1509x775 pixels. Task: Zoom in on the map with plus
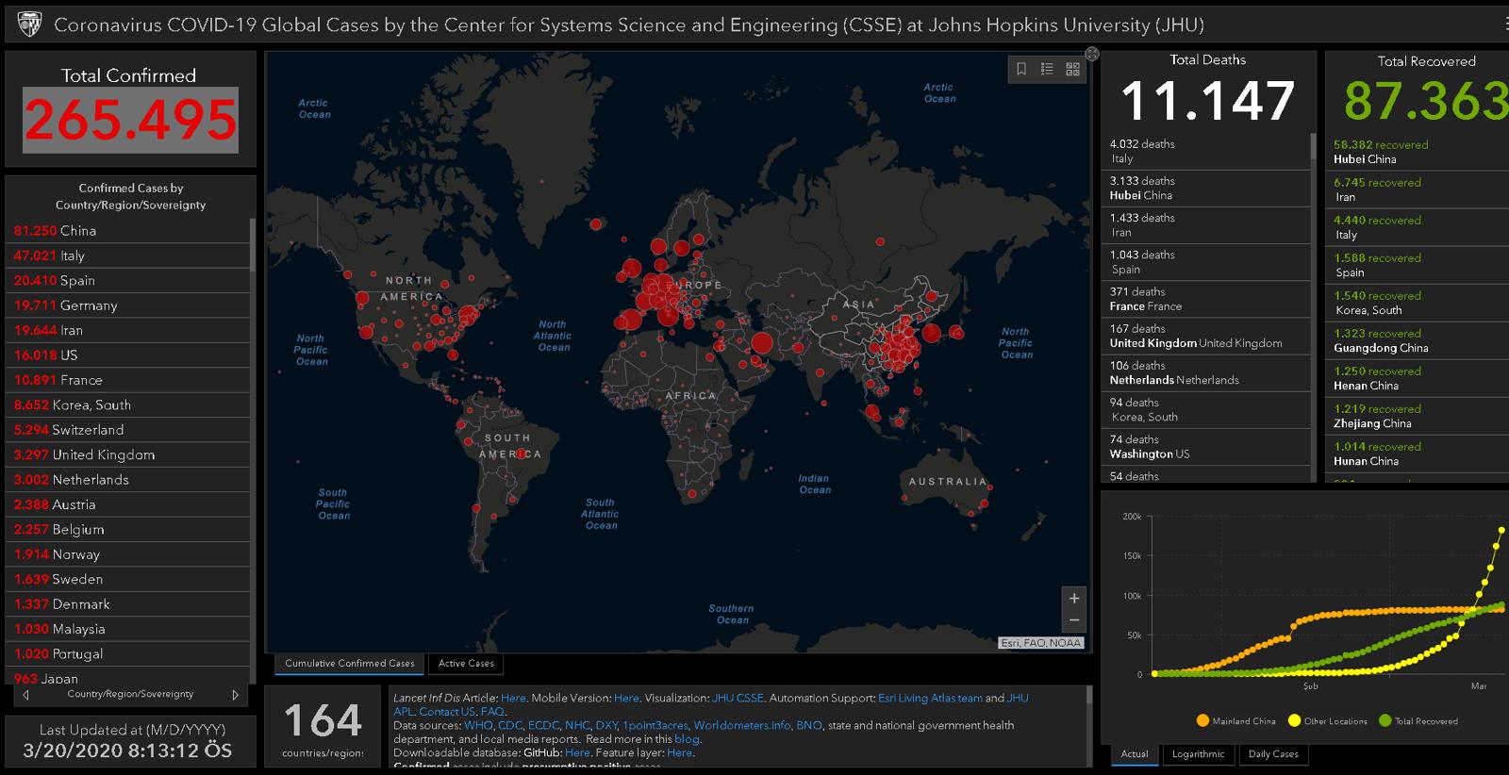coord(1073,599)
